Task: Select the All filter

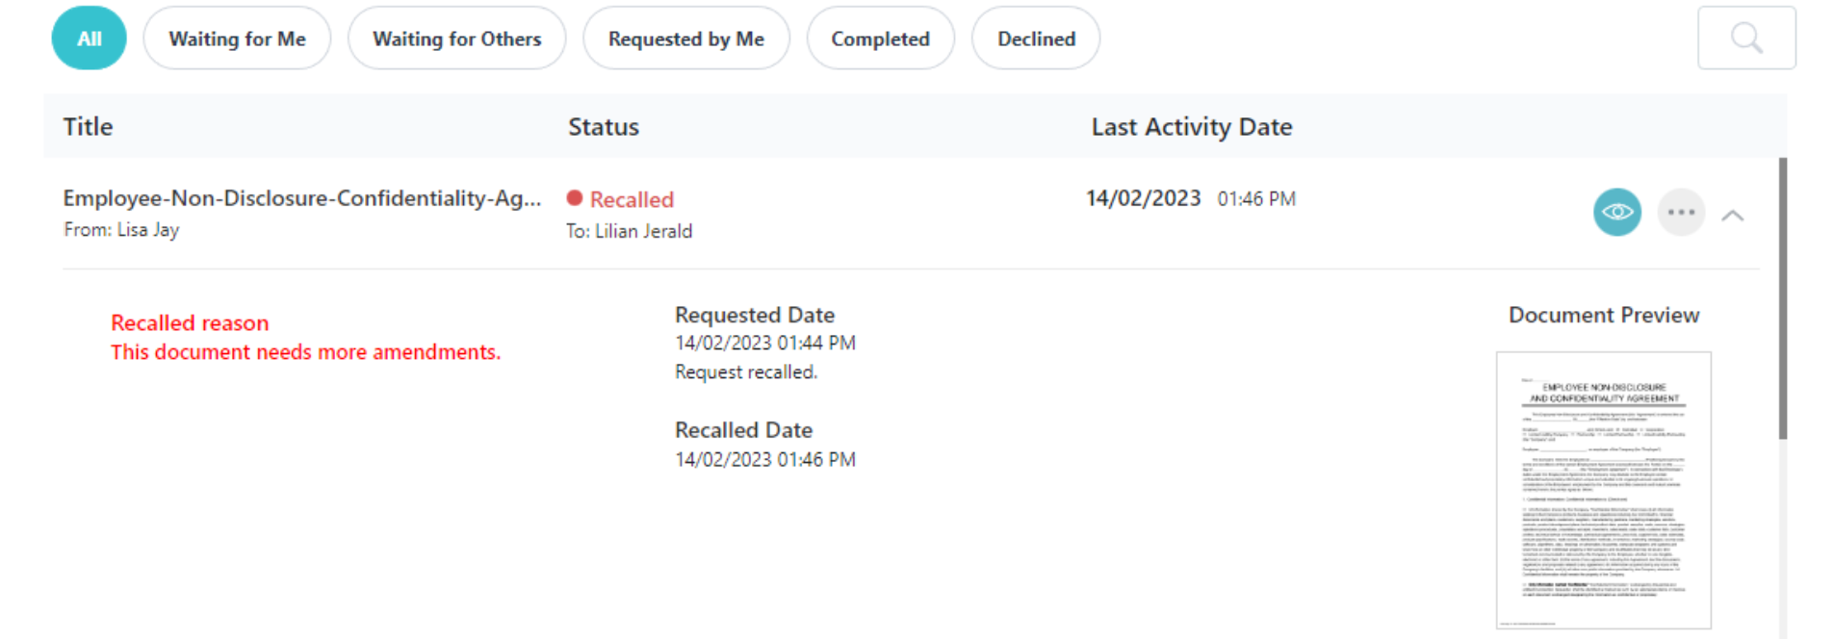Action: [89, 38]
